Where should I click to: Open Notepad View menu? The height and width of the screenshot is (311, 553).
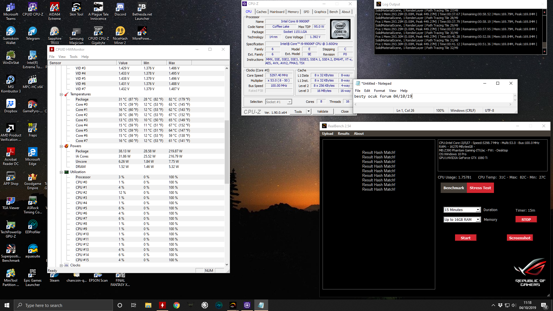393,91
